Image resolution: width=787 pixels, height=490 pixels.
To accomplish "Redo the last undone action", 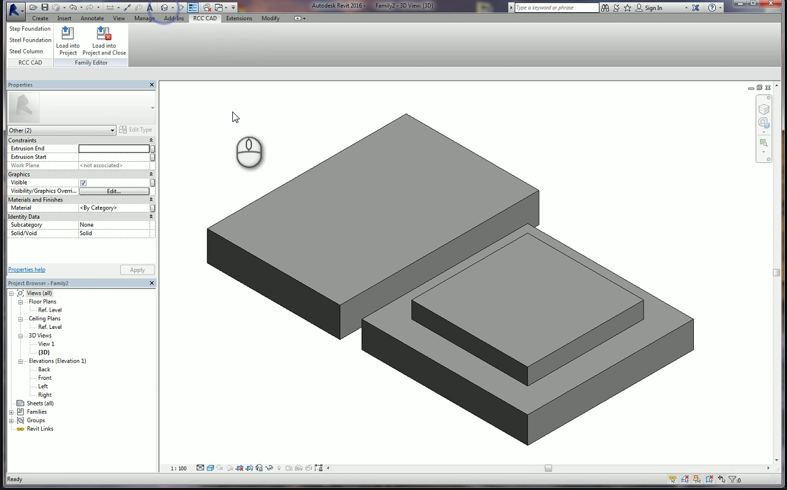I will click(x=89, y=7).
